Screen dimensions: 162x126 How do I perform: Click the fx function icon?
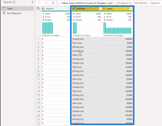(53, 3)
